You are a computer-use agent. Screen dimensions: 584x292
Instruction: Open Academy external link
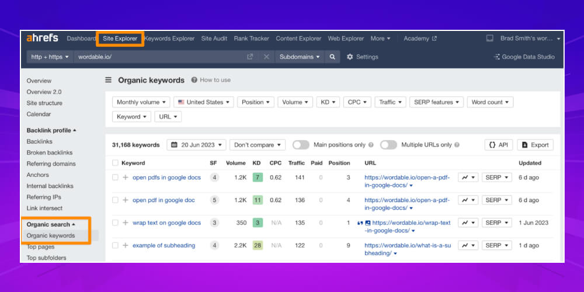point(420,39)
